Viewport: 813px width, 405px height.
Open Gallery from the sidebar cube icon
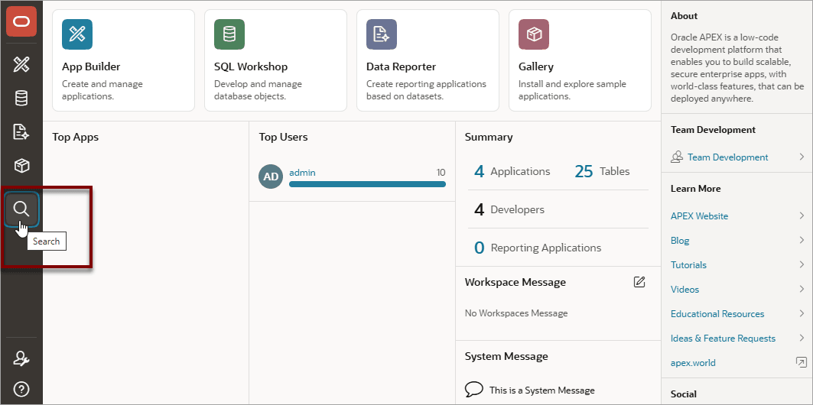[x=21, y=166]
